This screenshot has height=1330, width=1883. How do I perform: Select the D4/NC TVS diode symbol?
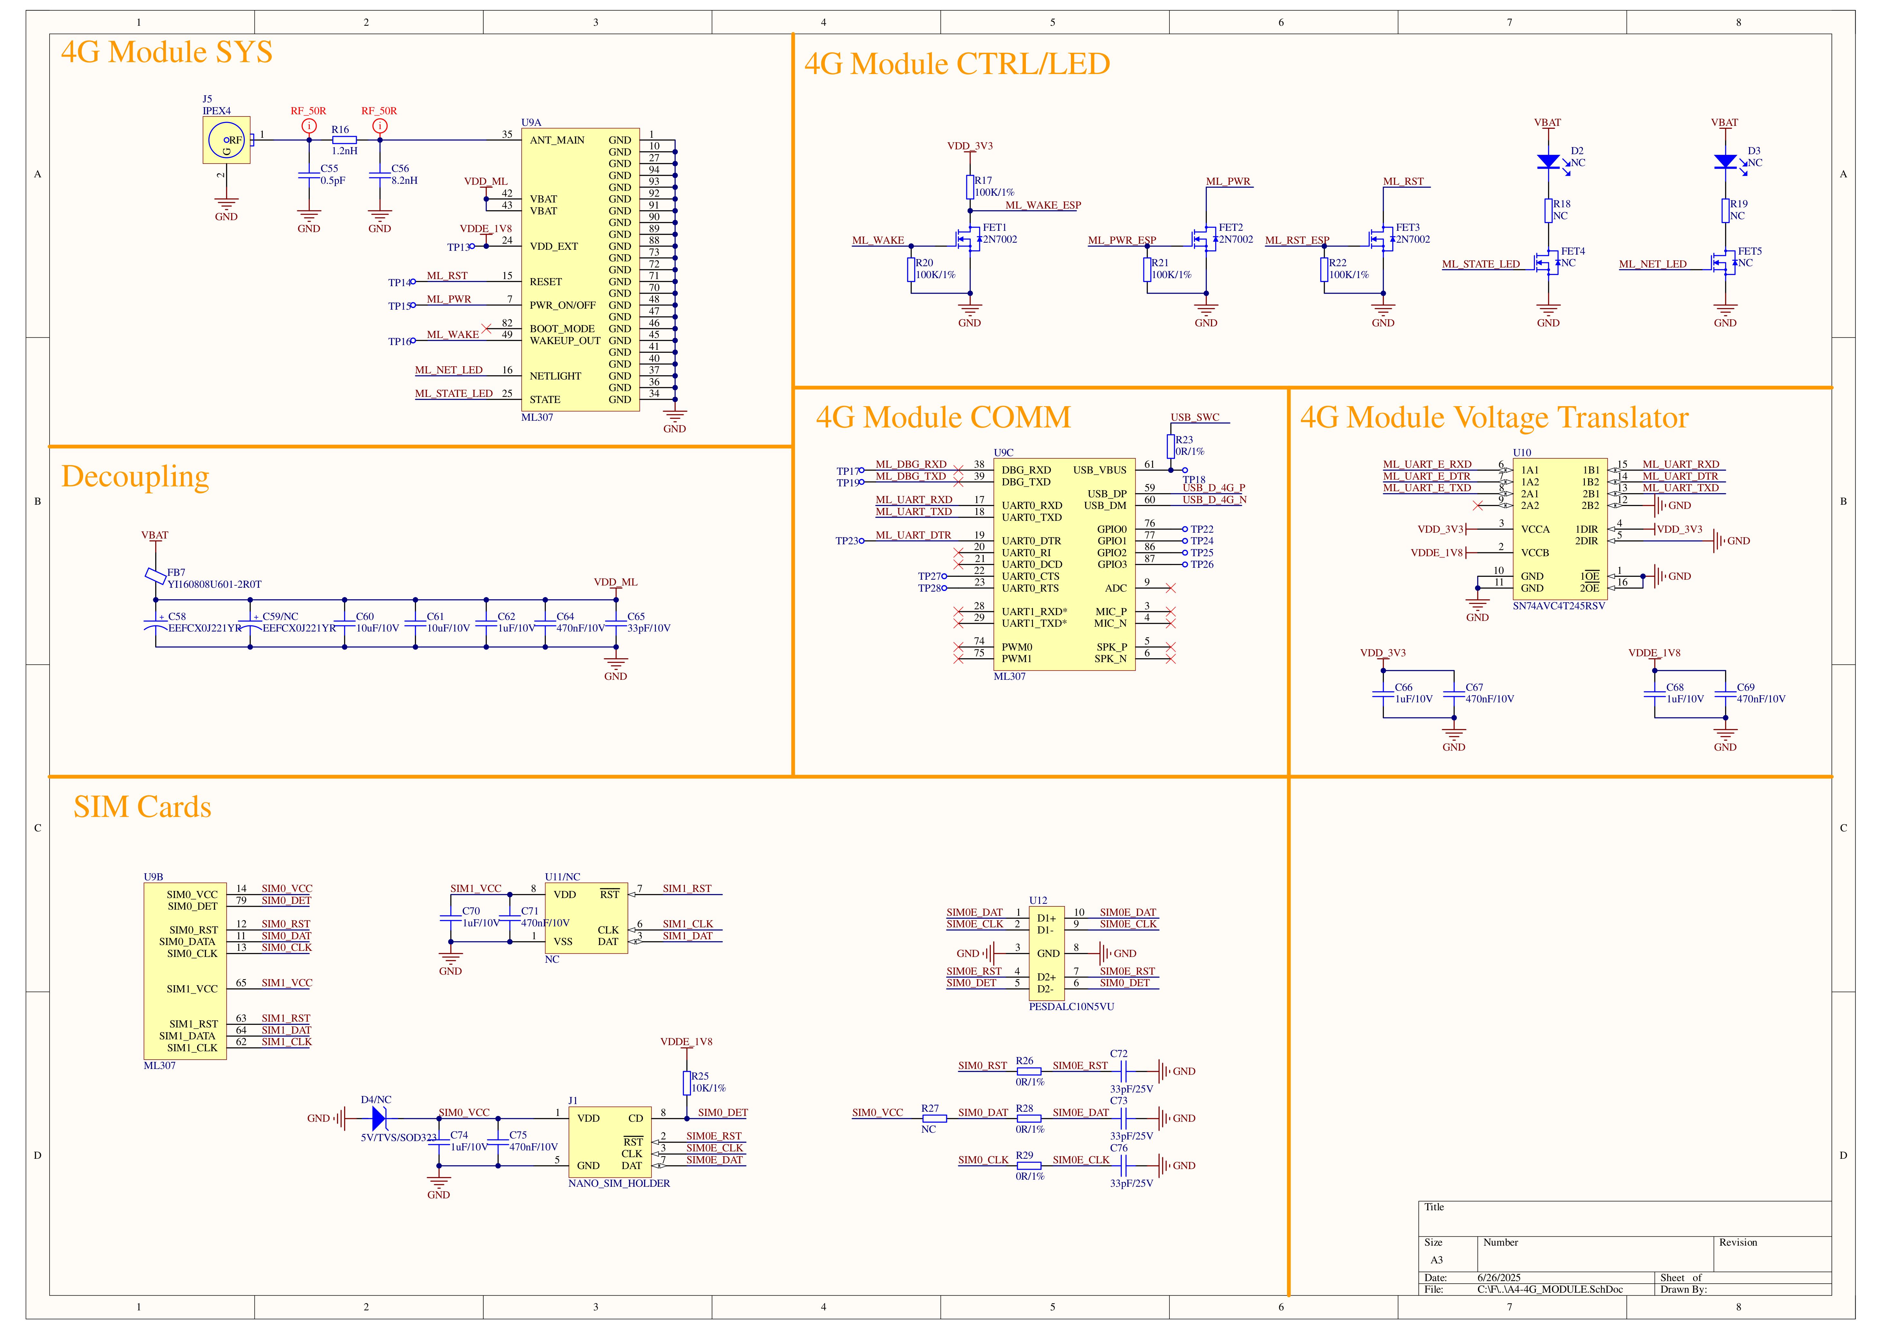click(x=379, y=1119)
